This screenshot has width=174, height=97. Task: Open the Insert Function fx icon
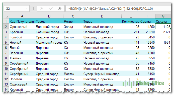click(x=60, y=8)
